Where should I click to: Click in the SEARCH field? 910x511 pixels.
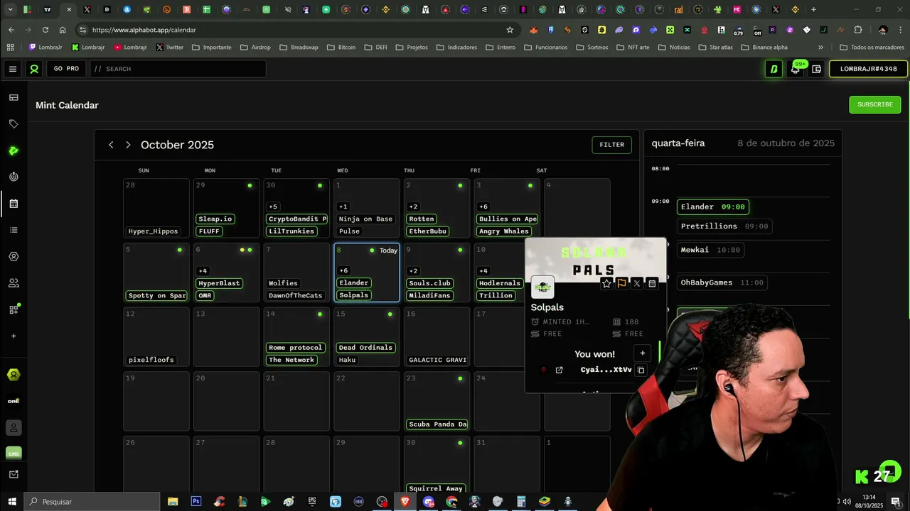[177, 69]
